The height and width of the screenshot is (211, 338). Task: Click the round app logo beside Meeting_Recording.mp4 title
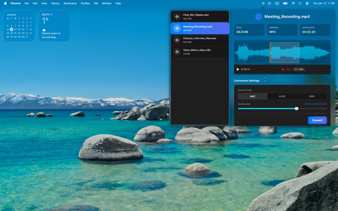258,16
